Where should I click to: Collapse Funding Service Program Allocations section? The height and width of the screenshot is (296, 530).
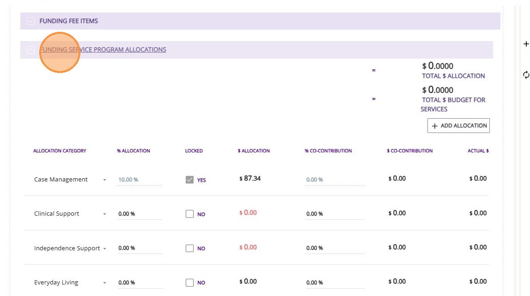(x=31, y=50)
